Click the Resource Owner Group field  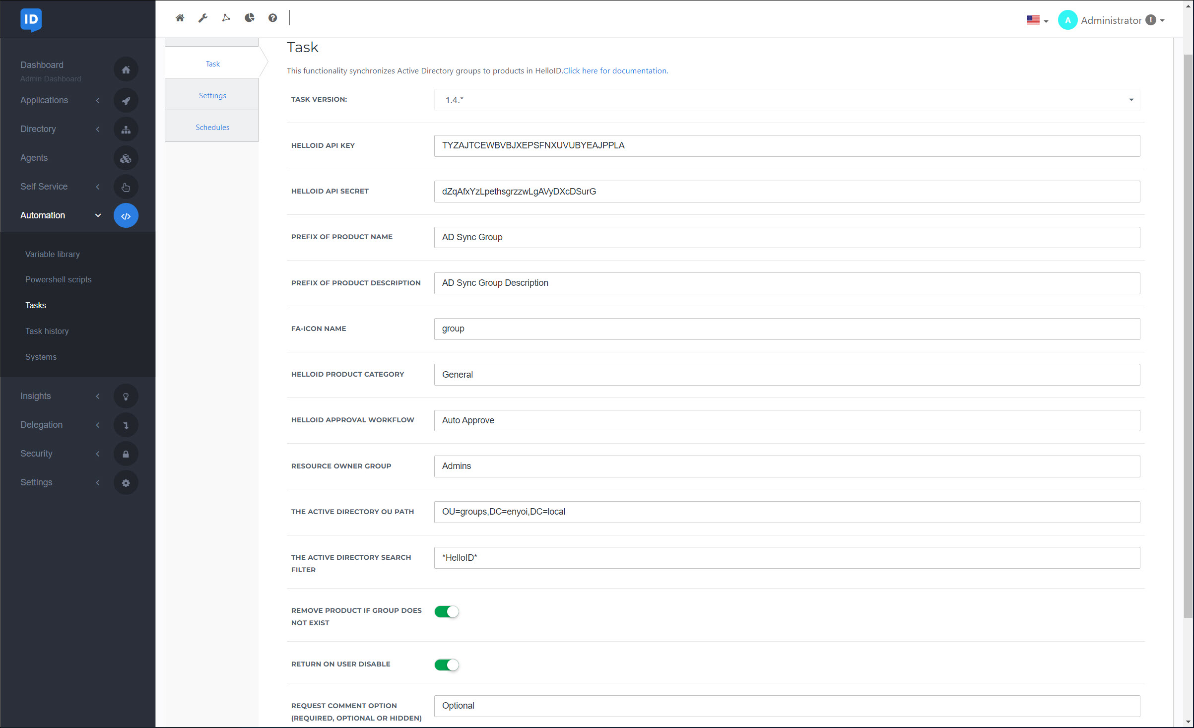pyautogui.click(x=787, y=466)
